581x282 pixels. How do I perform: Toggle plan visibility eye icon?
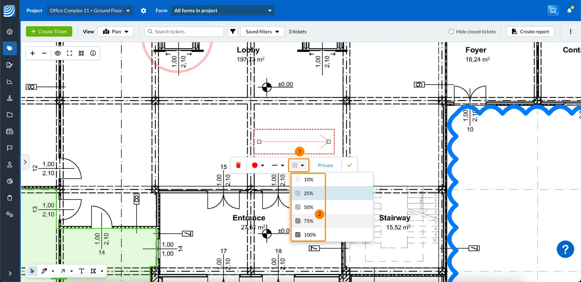(57, 53)
